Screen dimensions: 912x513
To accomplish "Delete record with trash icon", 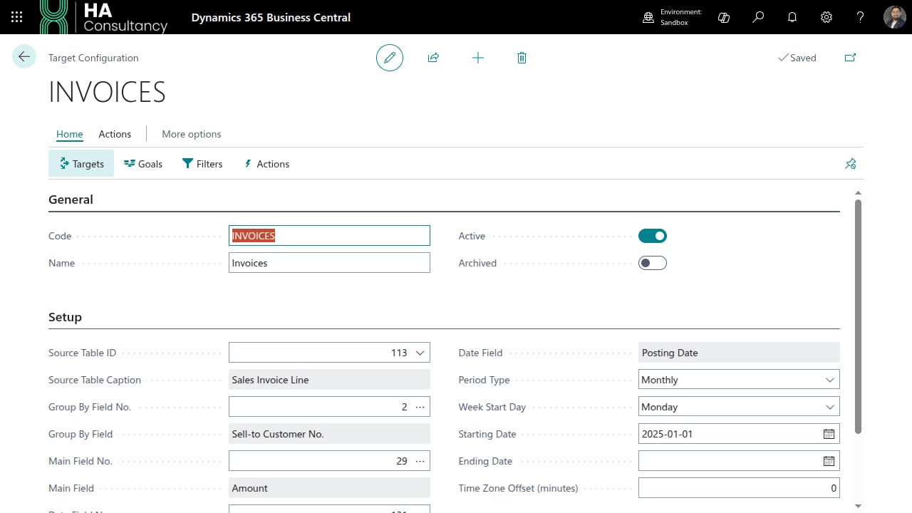I will (x=522, y=58).
